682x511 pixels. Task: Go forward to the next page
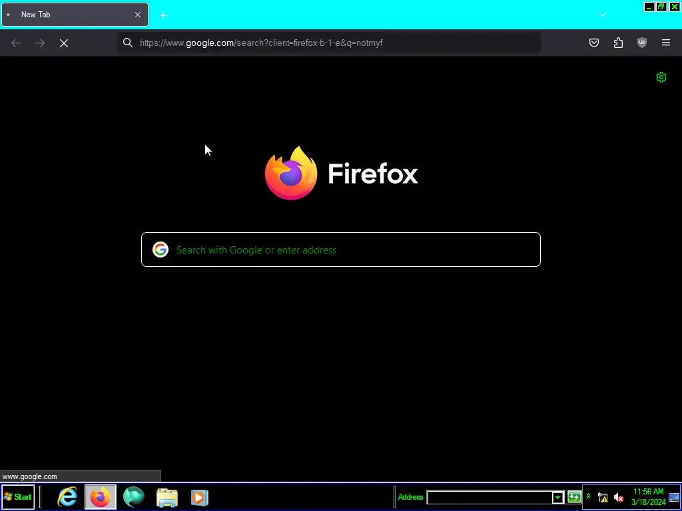pos(40,43)
